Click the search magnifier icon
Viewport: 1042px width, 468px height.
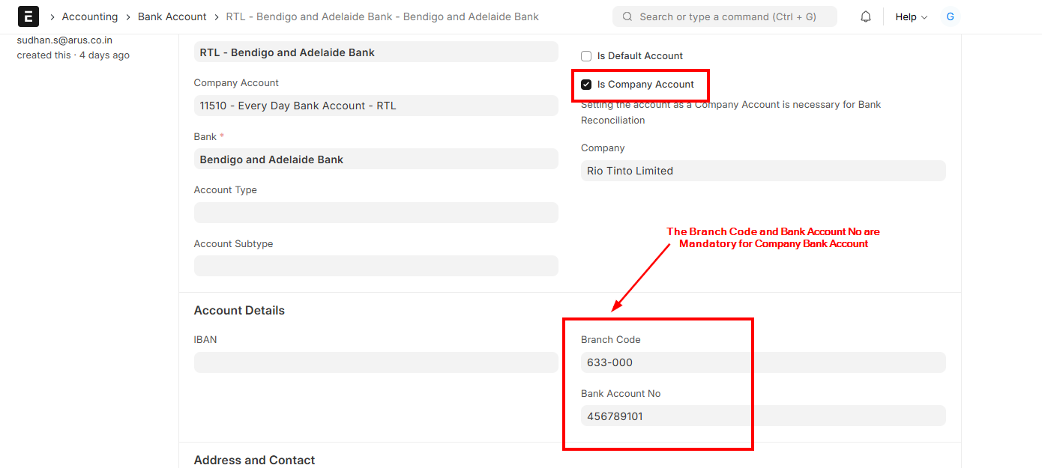click(627, 16)
